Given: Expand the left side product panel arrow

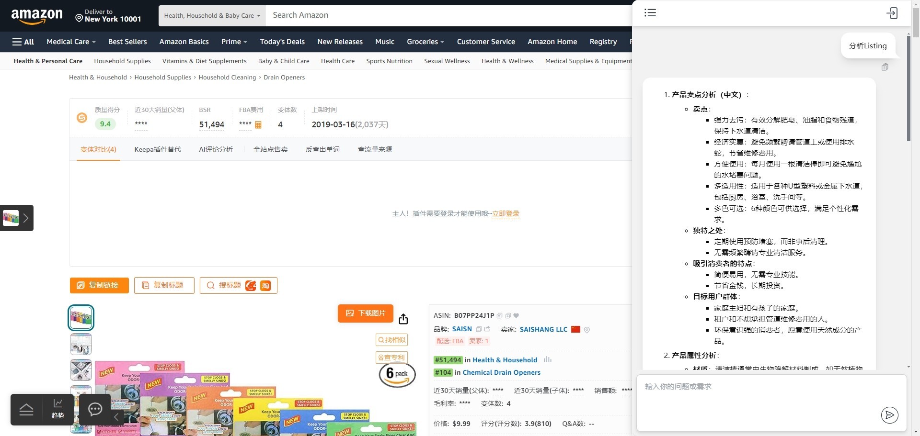Looking at the screenshot, I should [26, 218].
